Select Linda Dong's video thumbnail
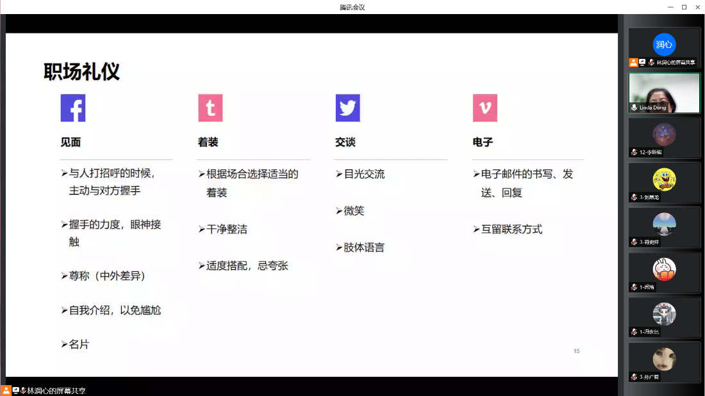The height and width of the screenshot is (396, 705). click(664, 93)
